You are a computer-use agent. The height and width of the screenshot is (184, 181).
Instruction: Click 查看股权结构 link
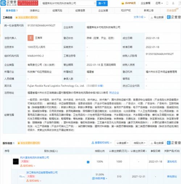(x=102, y=143)
